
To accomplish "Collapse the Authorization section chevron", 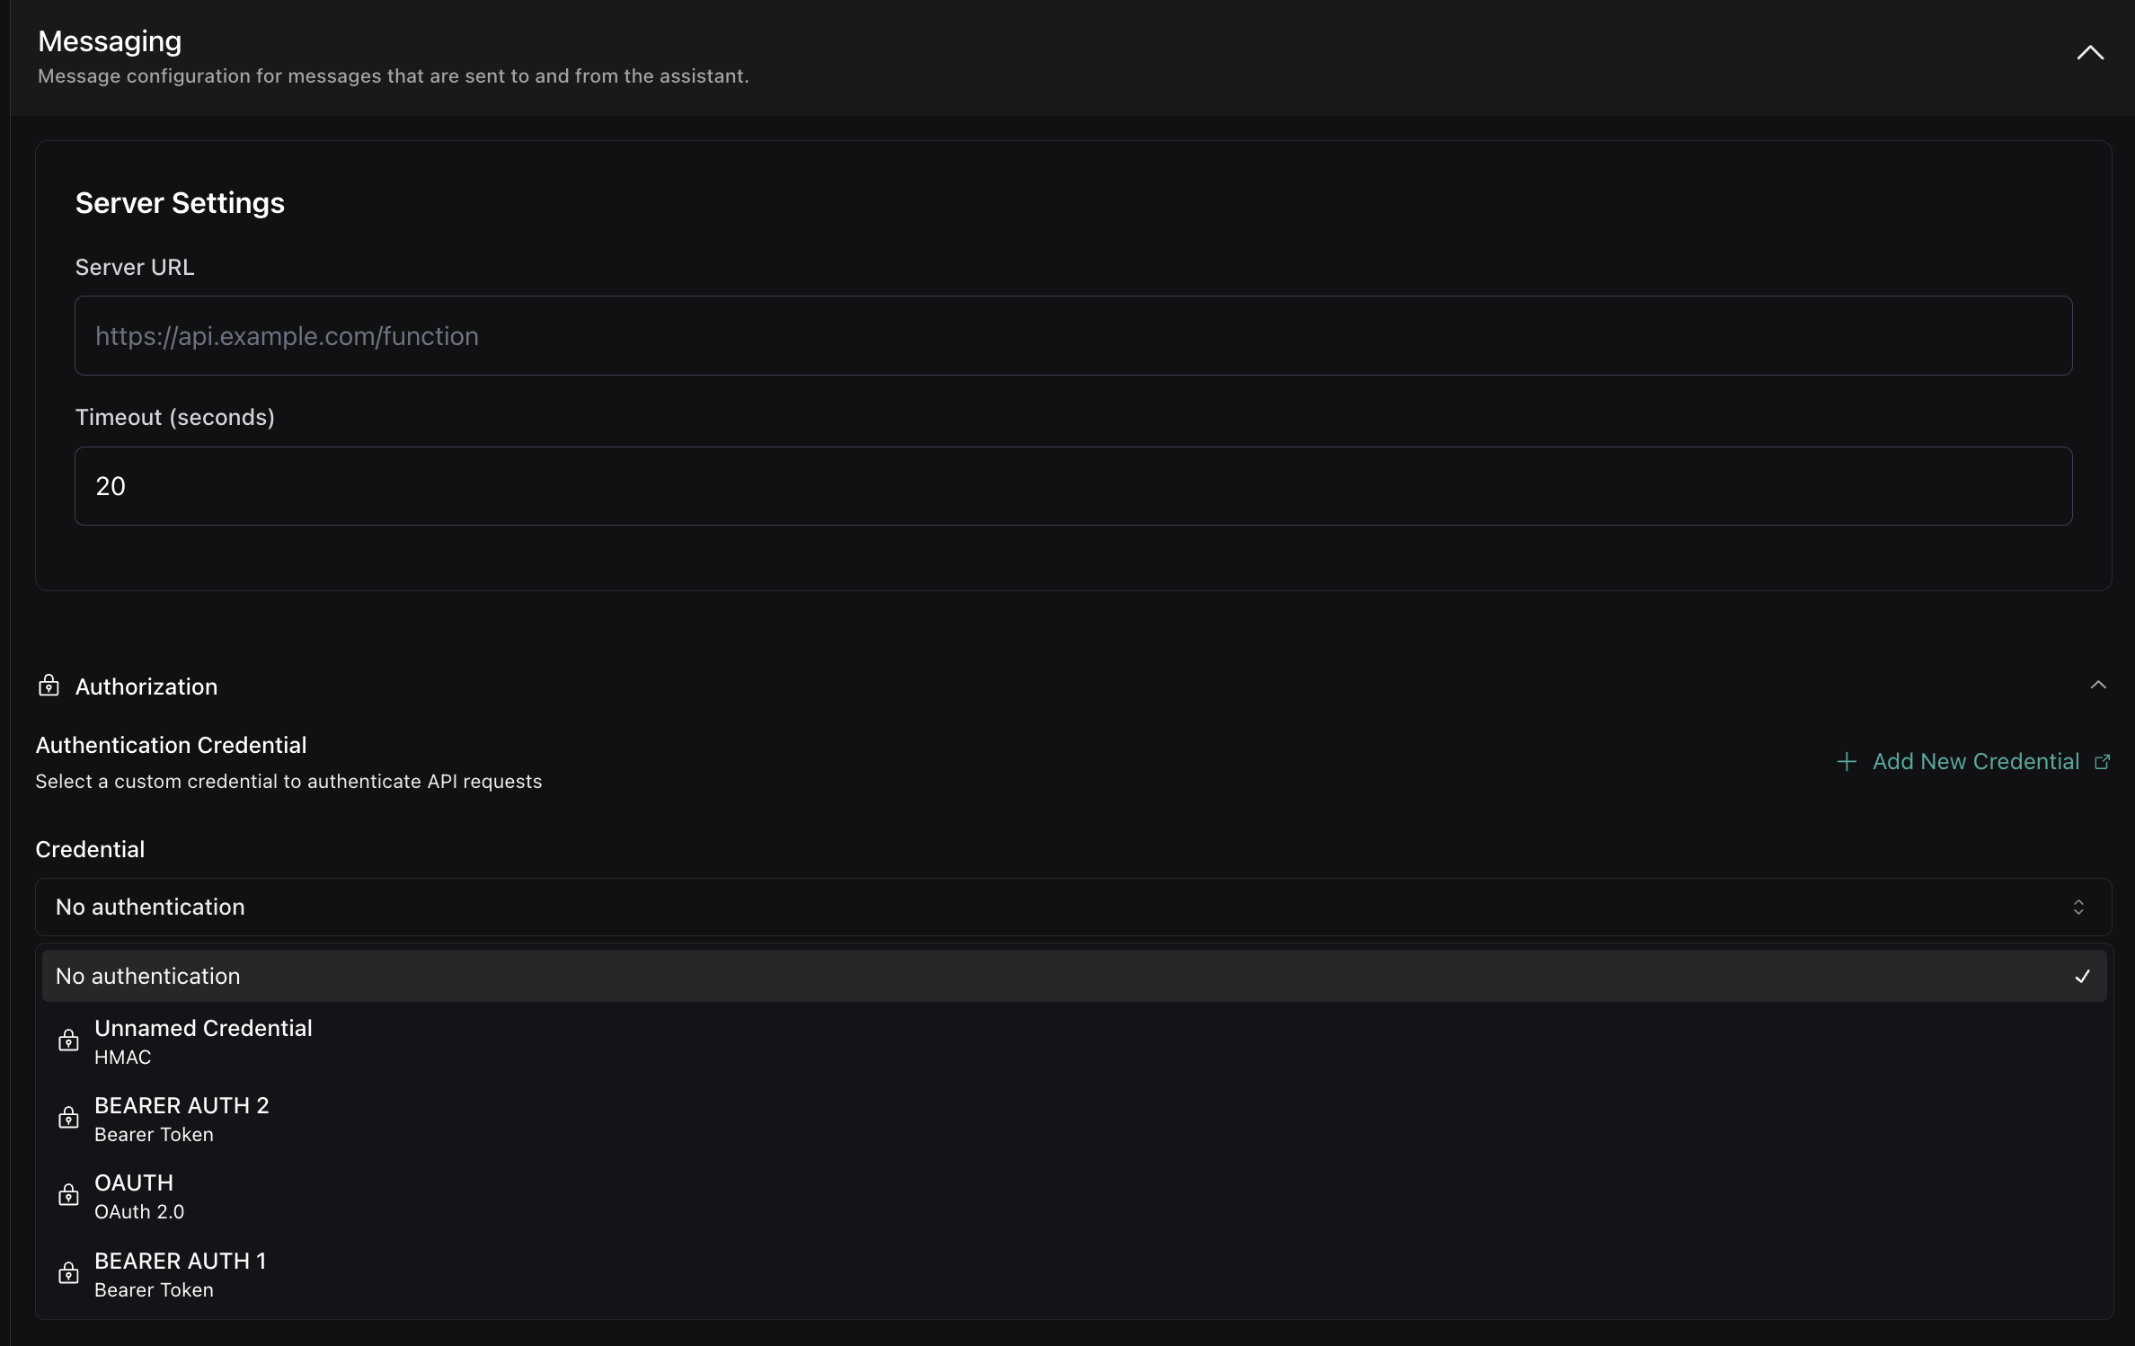I will (2097, 686).
